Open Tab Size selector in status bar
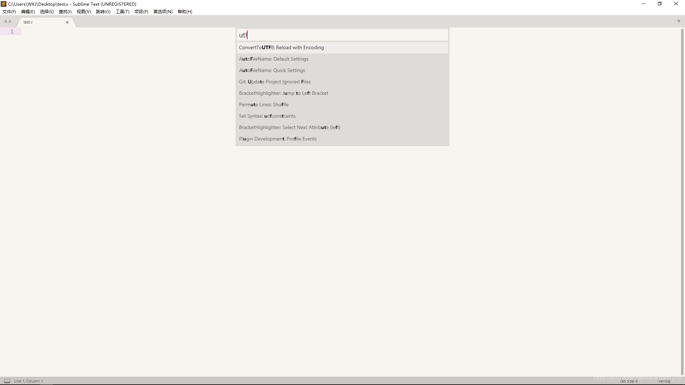Viewport: 685px width, 385px height. [628, 381]
